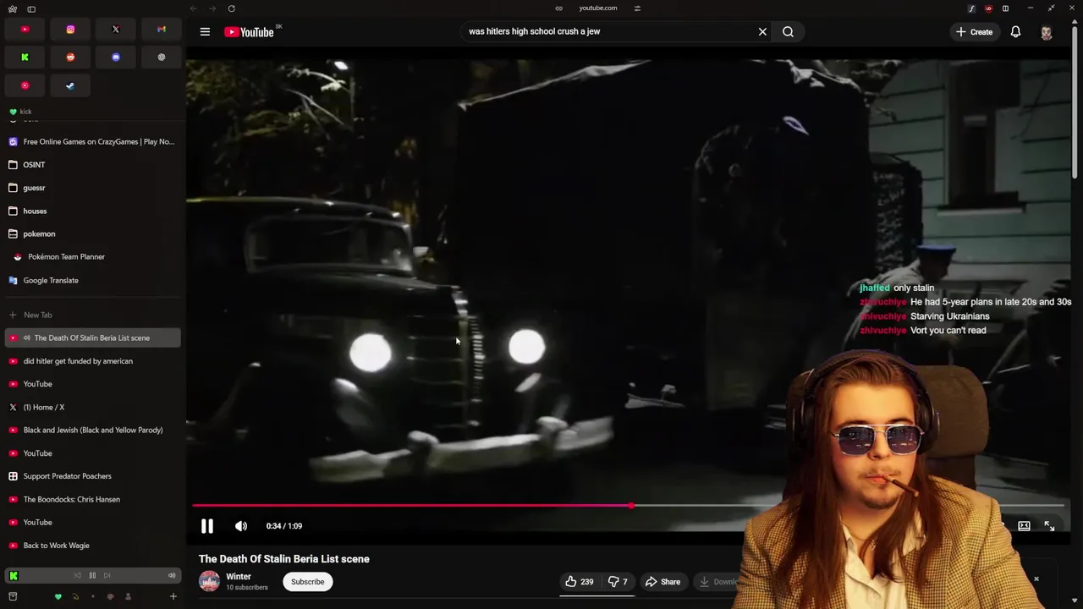
Task: Switch to Support Predator Poachers tab
Action: point(92,476)
